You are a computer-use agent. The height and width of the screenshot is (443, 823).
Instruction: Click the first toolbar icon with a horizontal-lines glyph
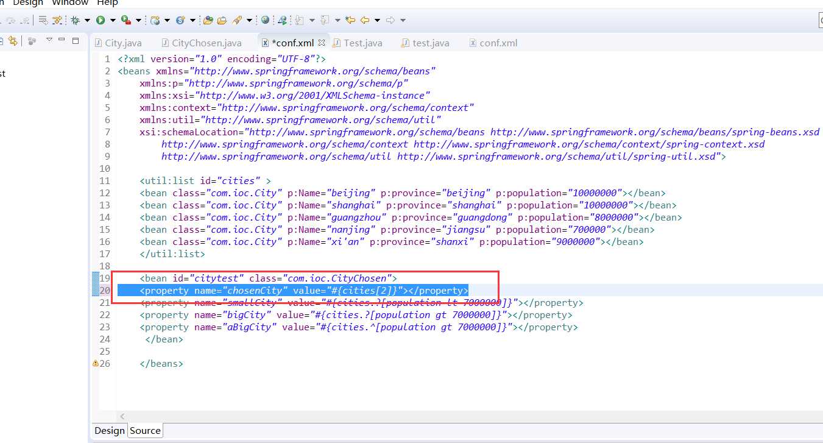tap(43, 20)
